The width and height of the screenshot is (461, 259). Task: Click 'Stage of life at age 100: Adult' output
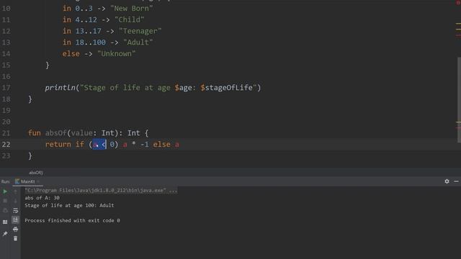[x=69, y=206]
